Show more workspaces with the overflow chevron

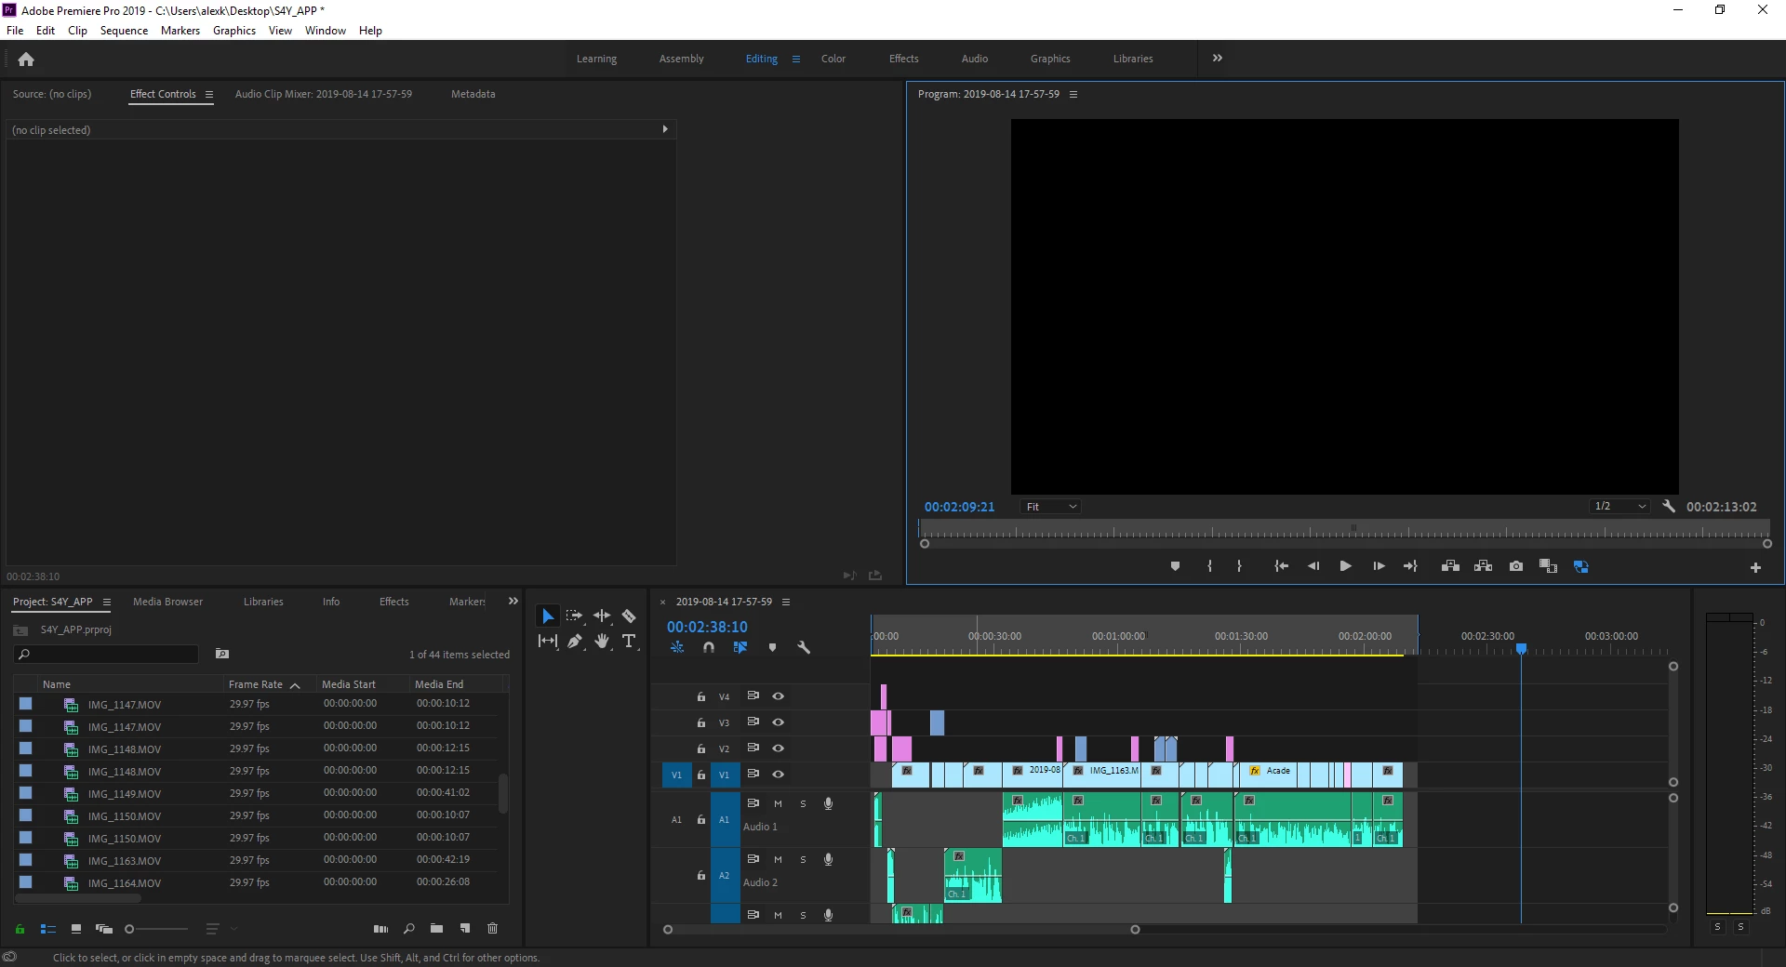[1218, 59]
